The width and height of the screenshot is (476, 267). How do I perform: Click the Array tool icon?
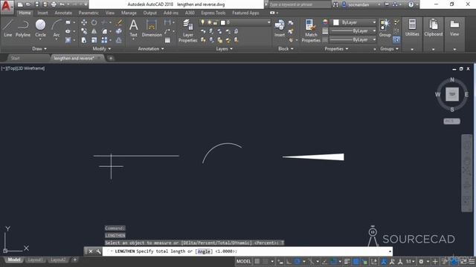[104, 40]
